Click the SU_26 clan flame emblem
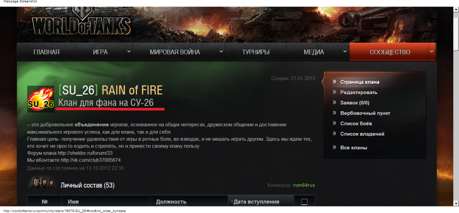 click(41, 99)
